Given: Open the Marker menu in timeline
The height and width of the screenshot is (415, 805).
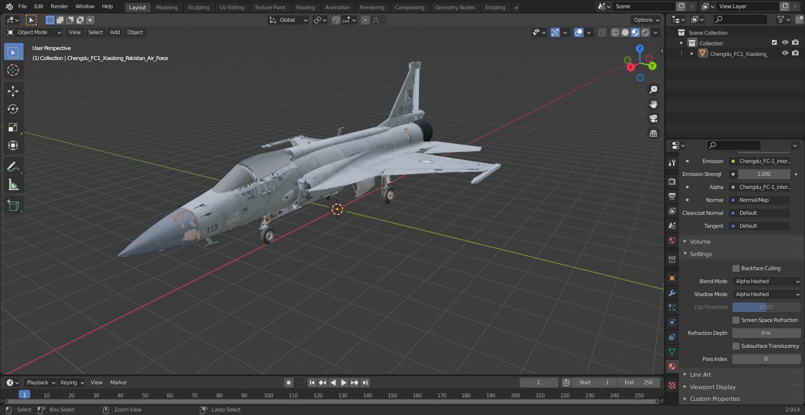Looking at the screenshot, I should 118,383.
